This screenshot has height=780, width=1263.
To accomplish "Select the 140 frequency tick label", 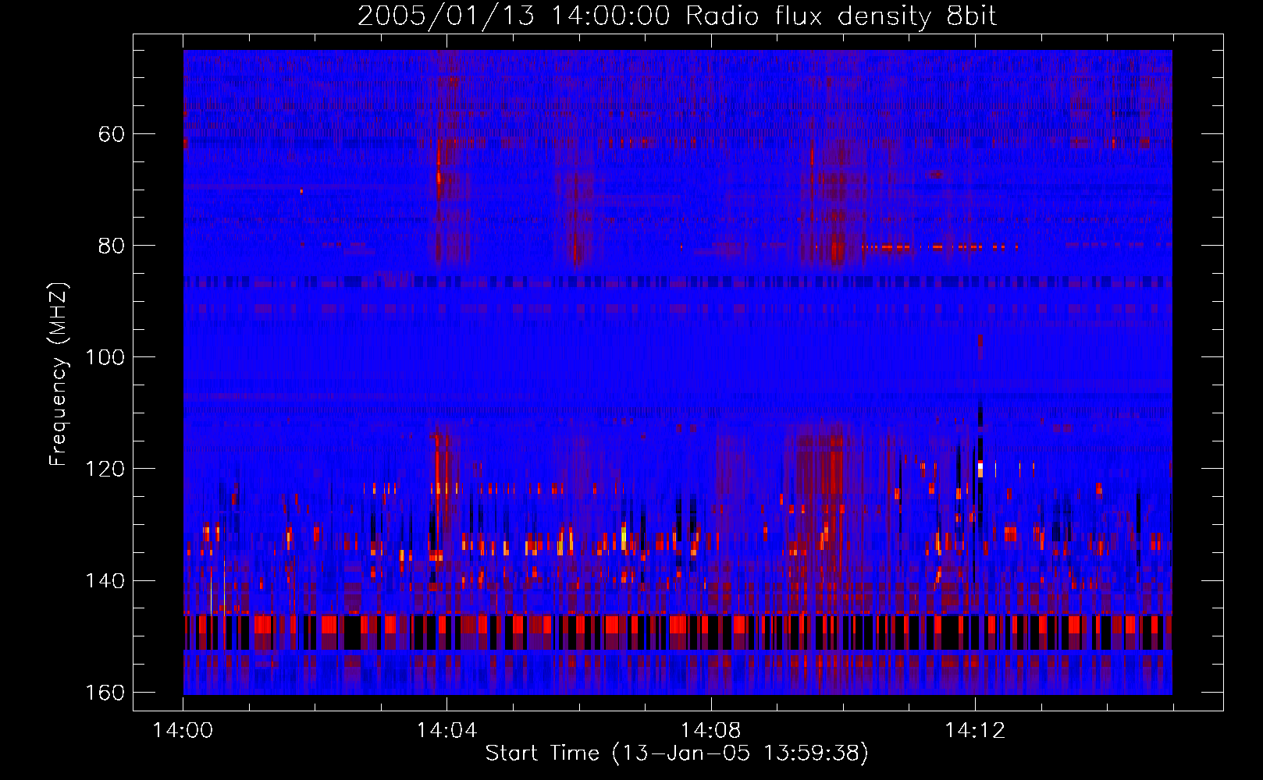I will tap(105, 581).
